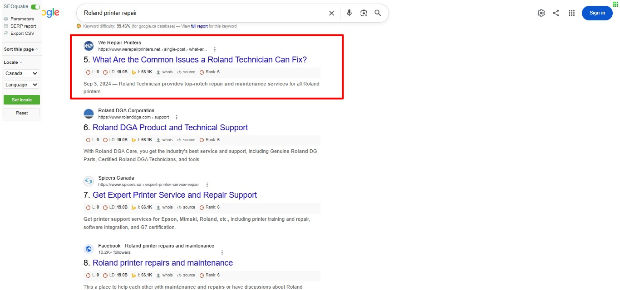Open Roland DGA Product and Technical Support
Image resolution: width=620 pixels, height=290 pixels.
pyautogui.click(x=170, y=128)
